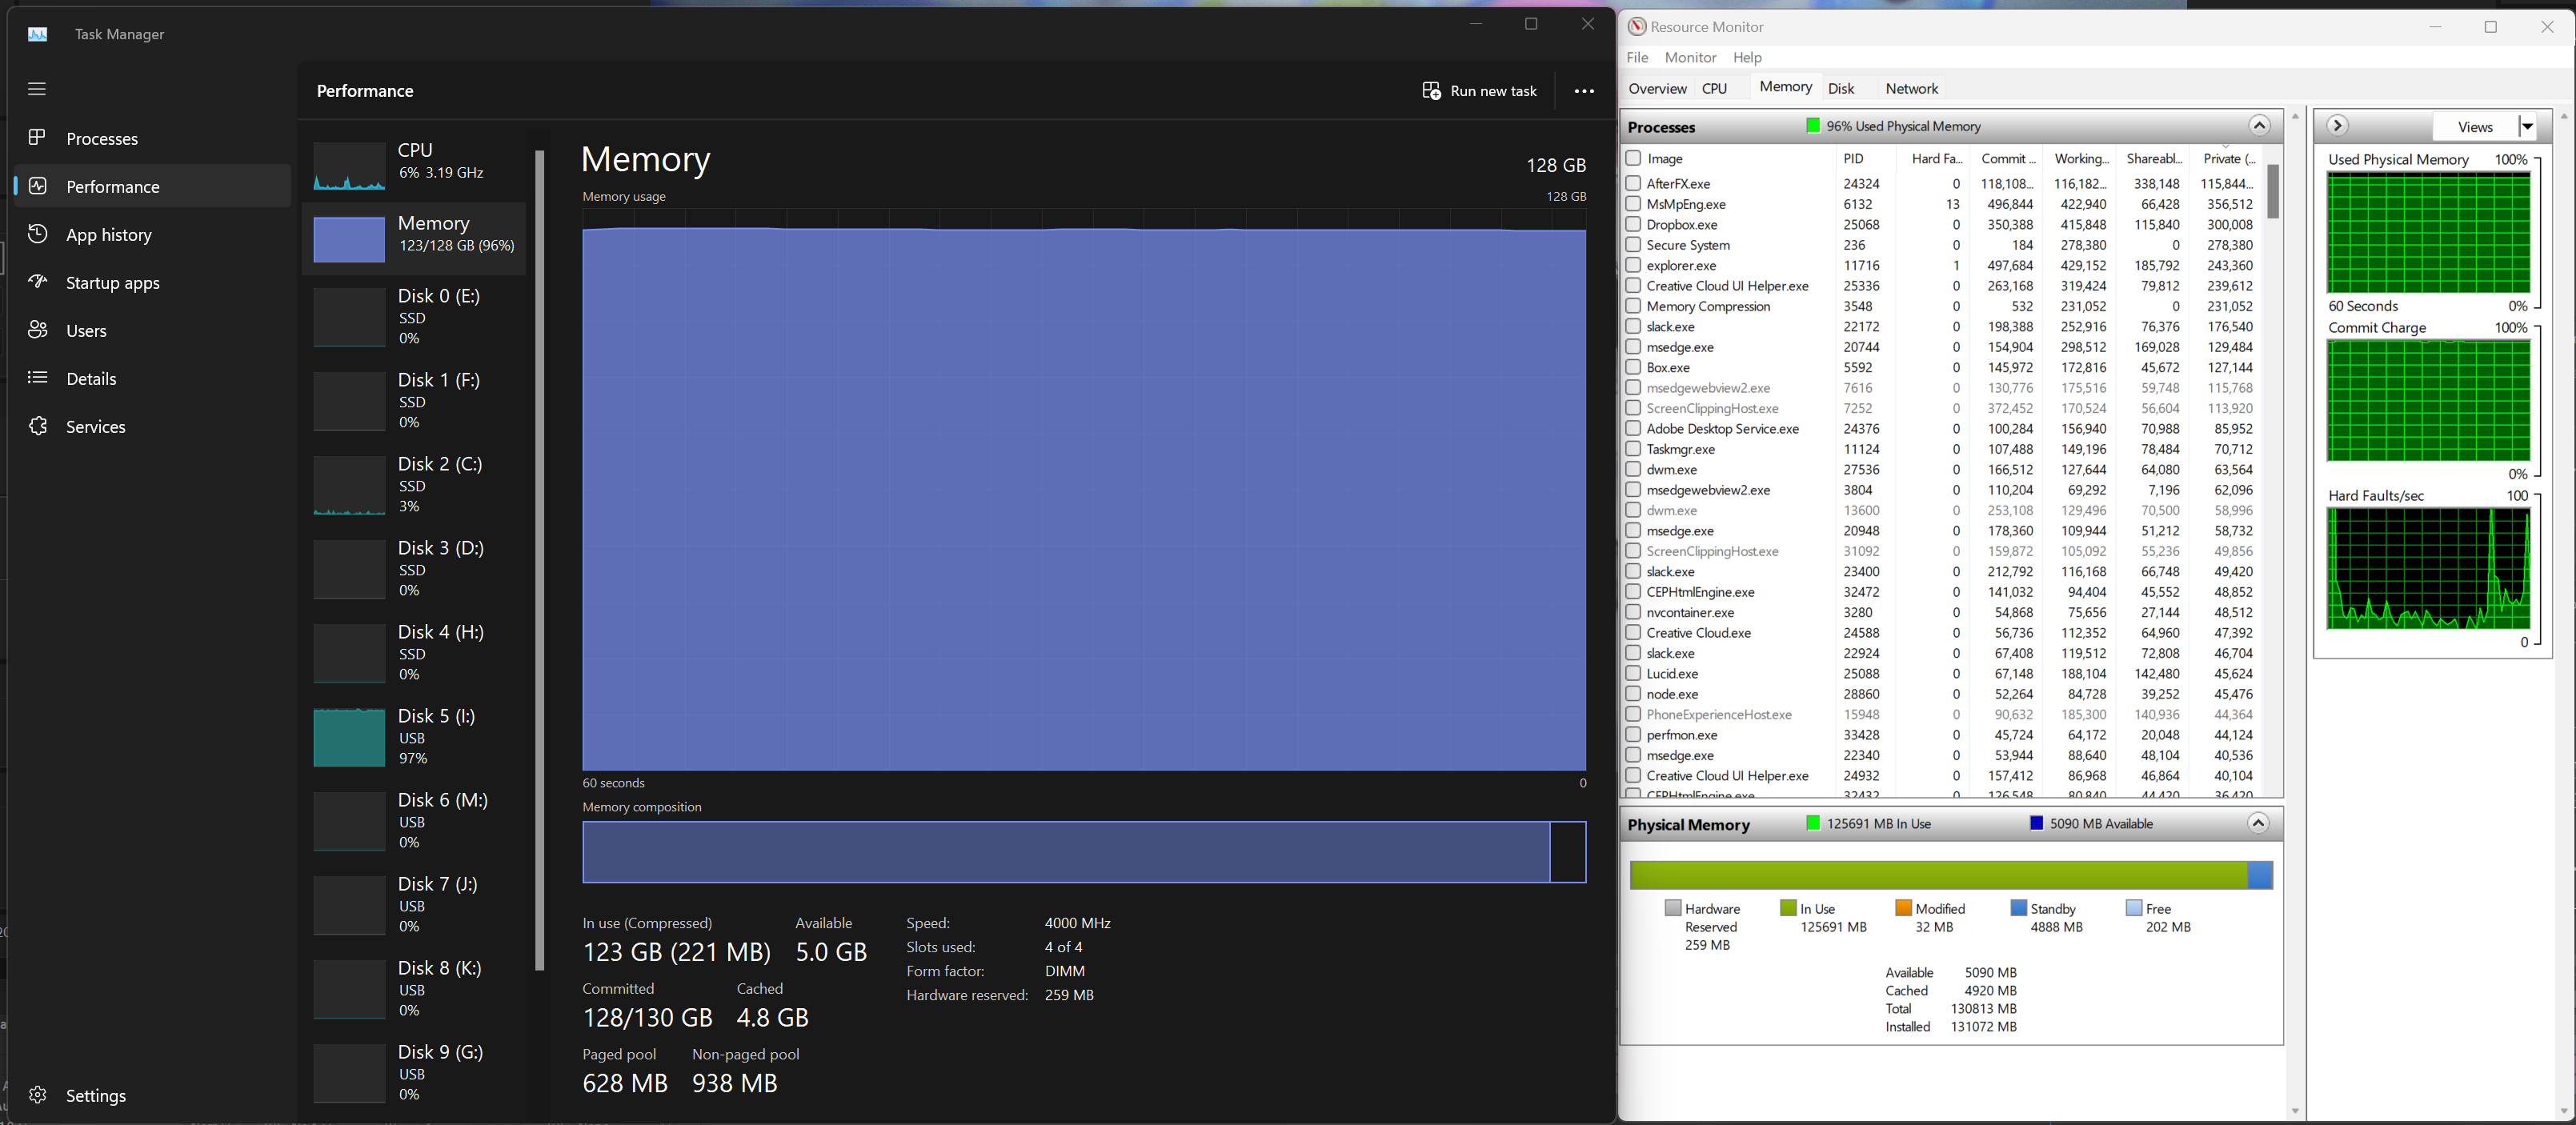The width and height of the screenshot is (2576, 1125).
Task: Switch to the Disk tab
Action: 1840,89
